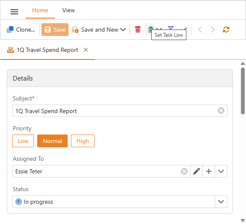246x224 pixels.
Task: Set priority to Low
Action: coord(23,141)
